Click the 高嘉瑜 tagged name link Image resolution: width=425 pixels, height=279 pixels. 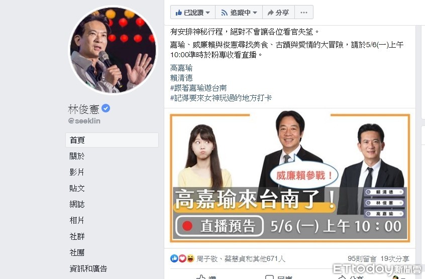pyautogui.click(x=181, y=68)
